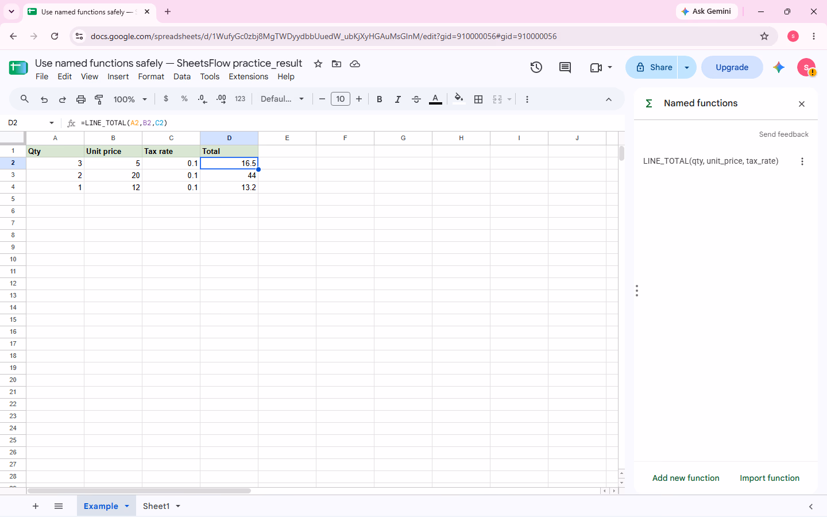
Task: Open the Gemini spark icon
Action: tap(779, 67)
